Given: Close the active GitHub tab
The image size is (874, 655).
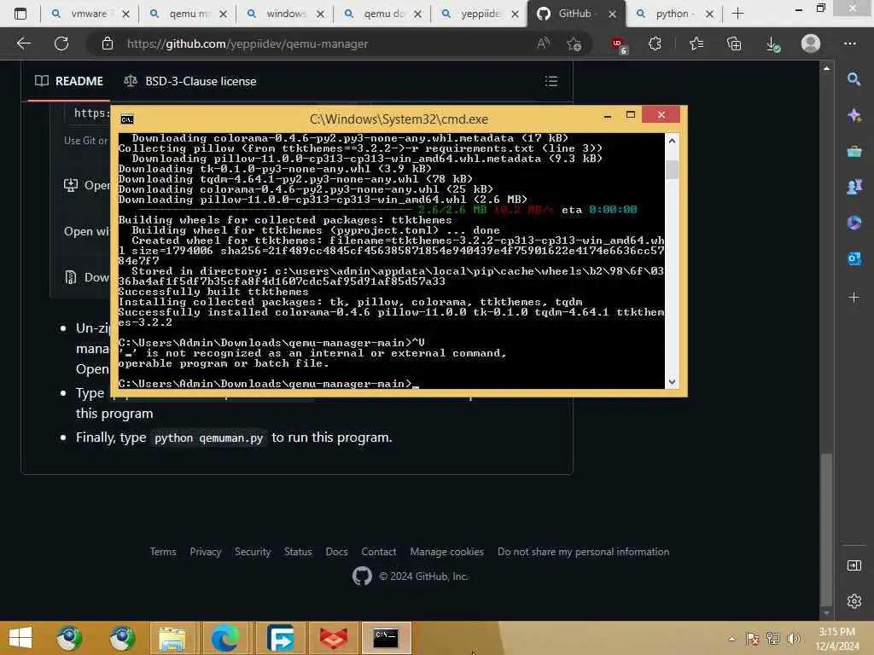Looking at the screenshot, I should pyautogui.click(x=612, y=14).
